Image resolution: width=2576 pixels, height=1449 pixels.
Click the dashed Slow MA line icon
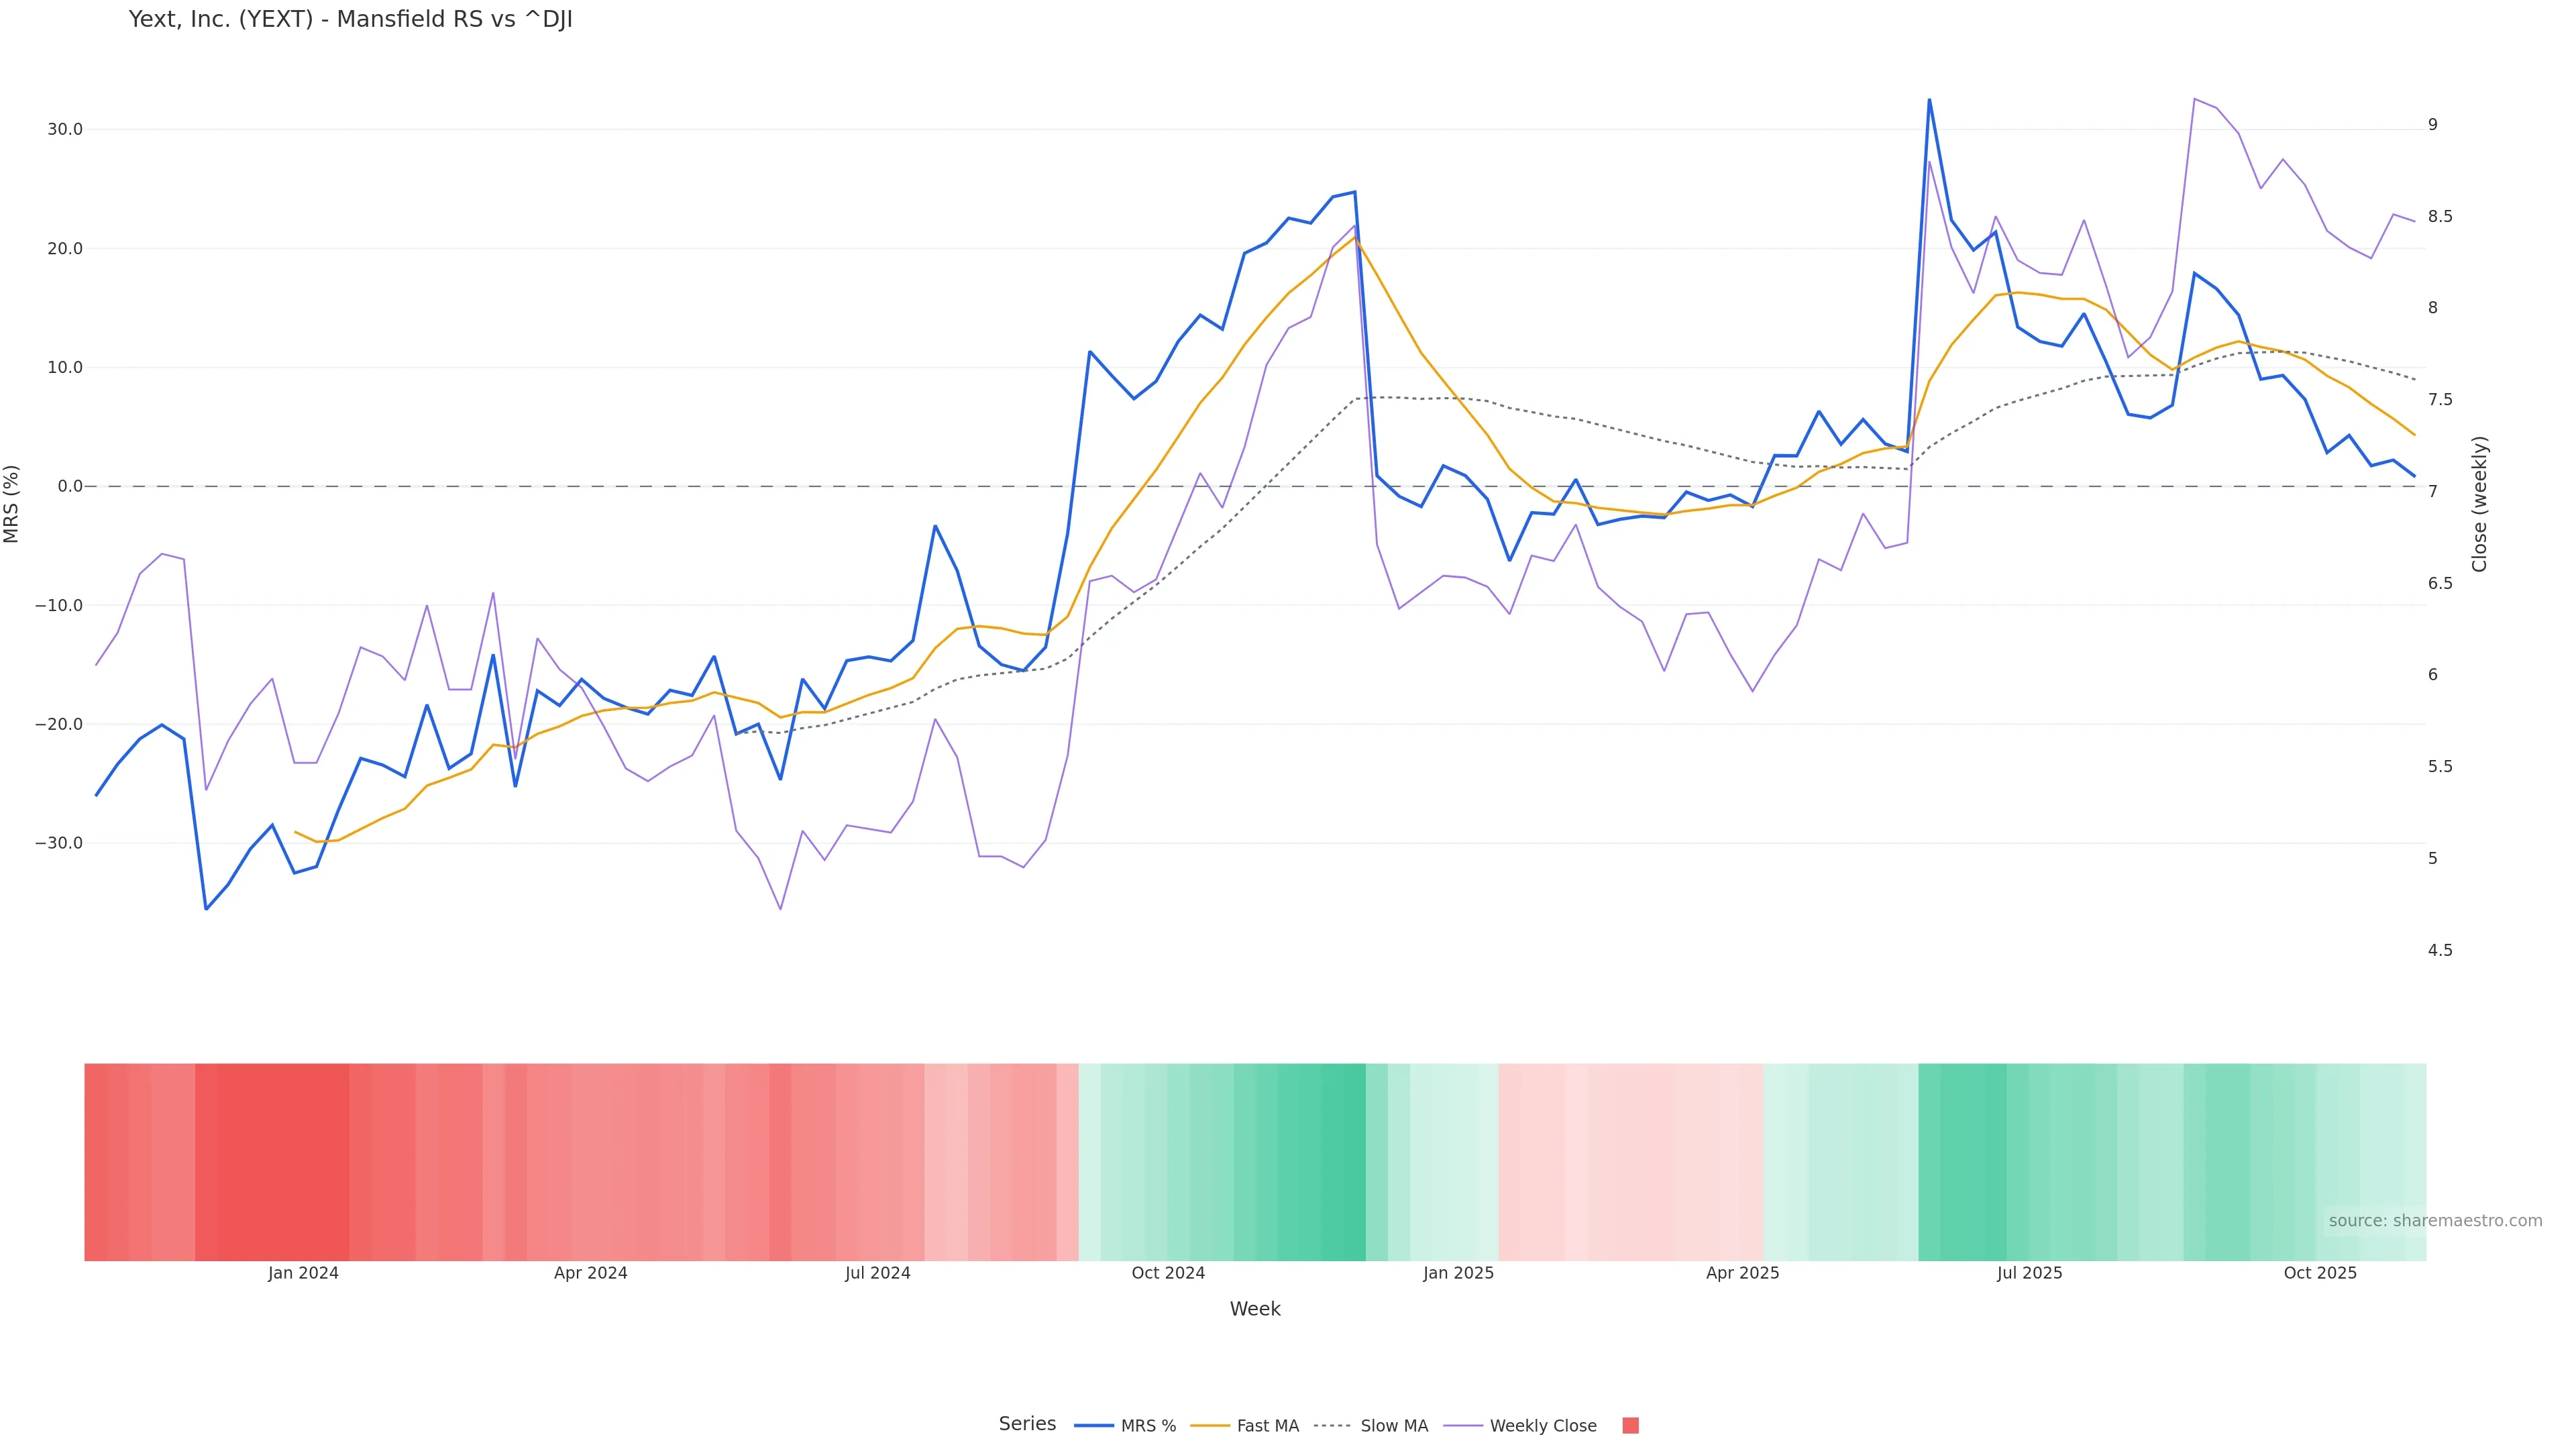(x=1332, y=1426)
